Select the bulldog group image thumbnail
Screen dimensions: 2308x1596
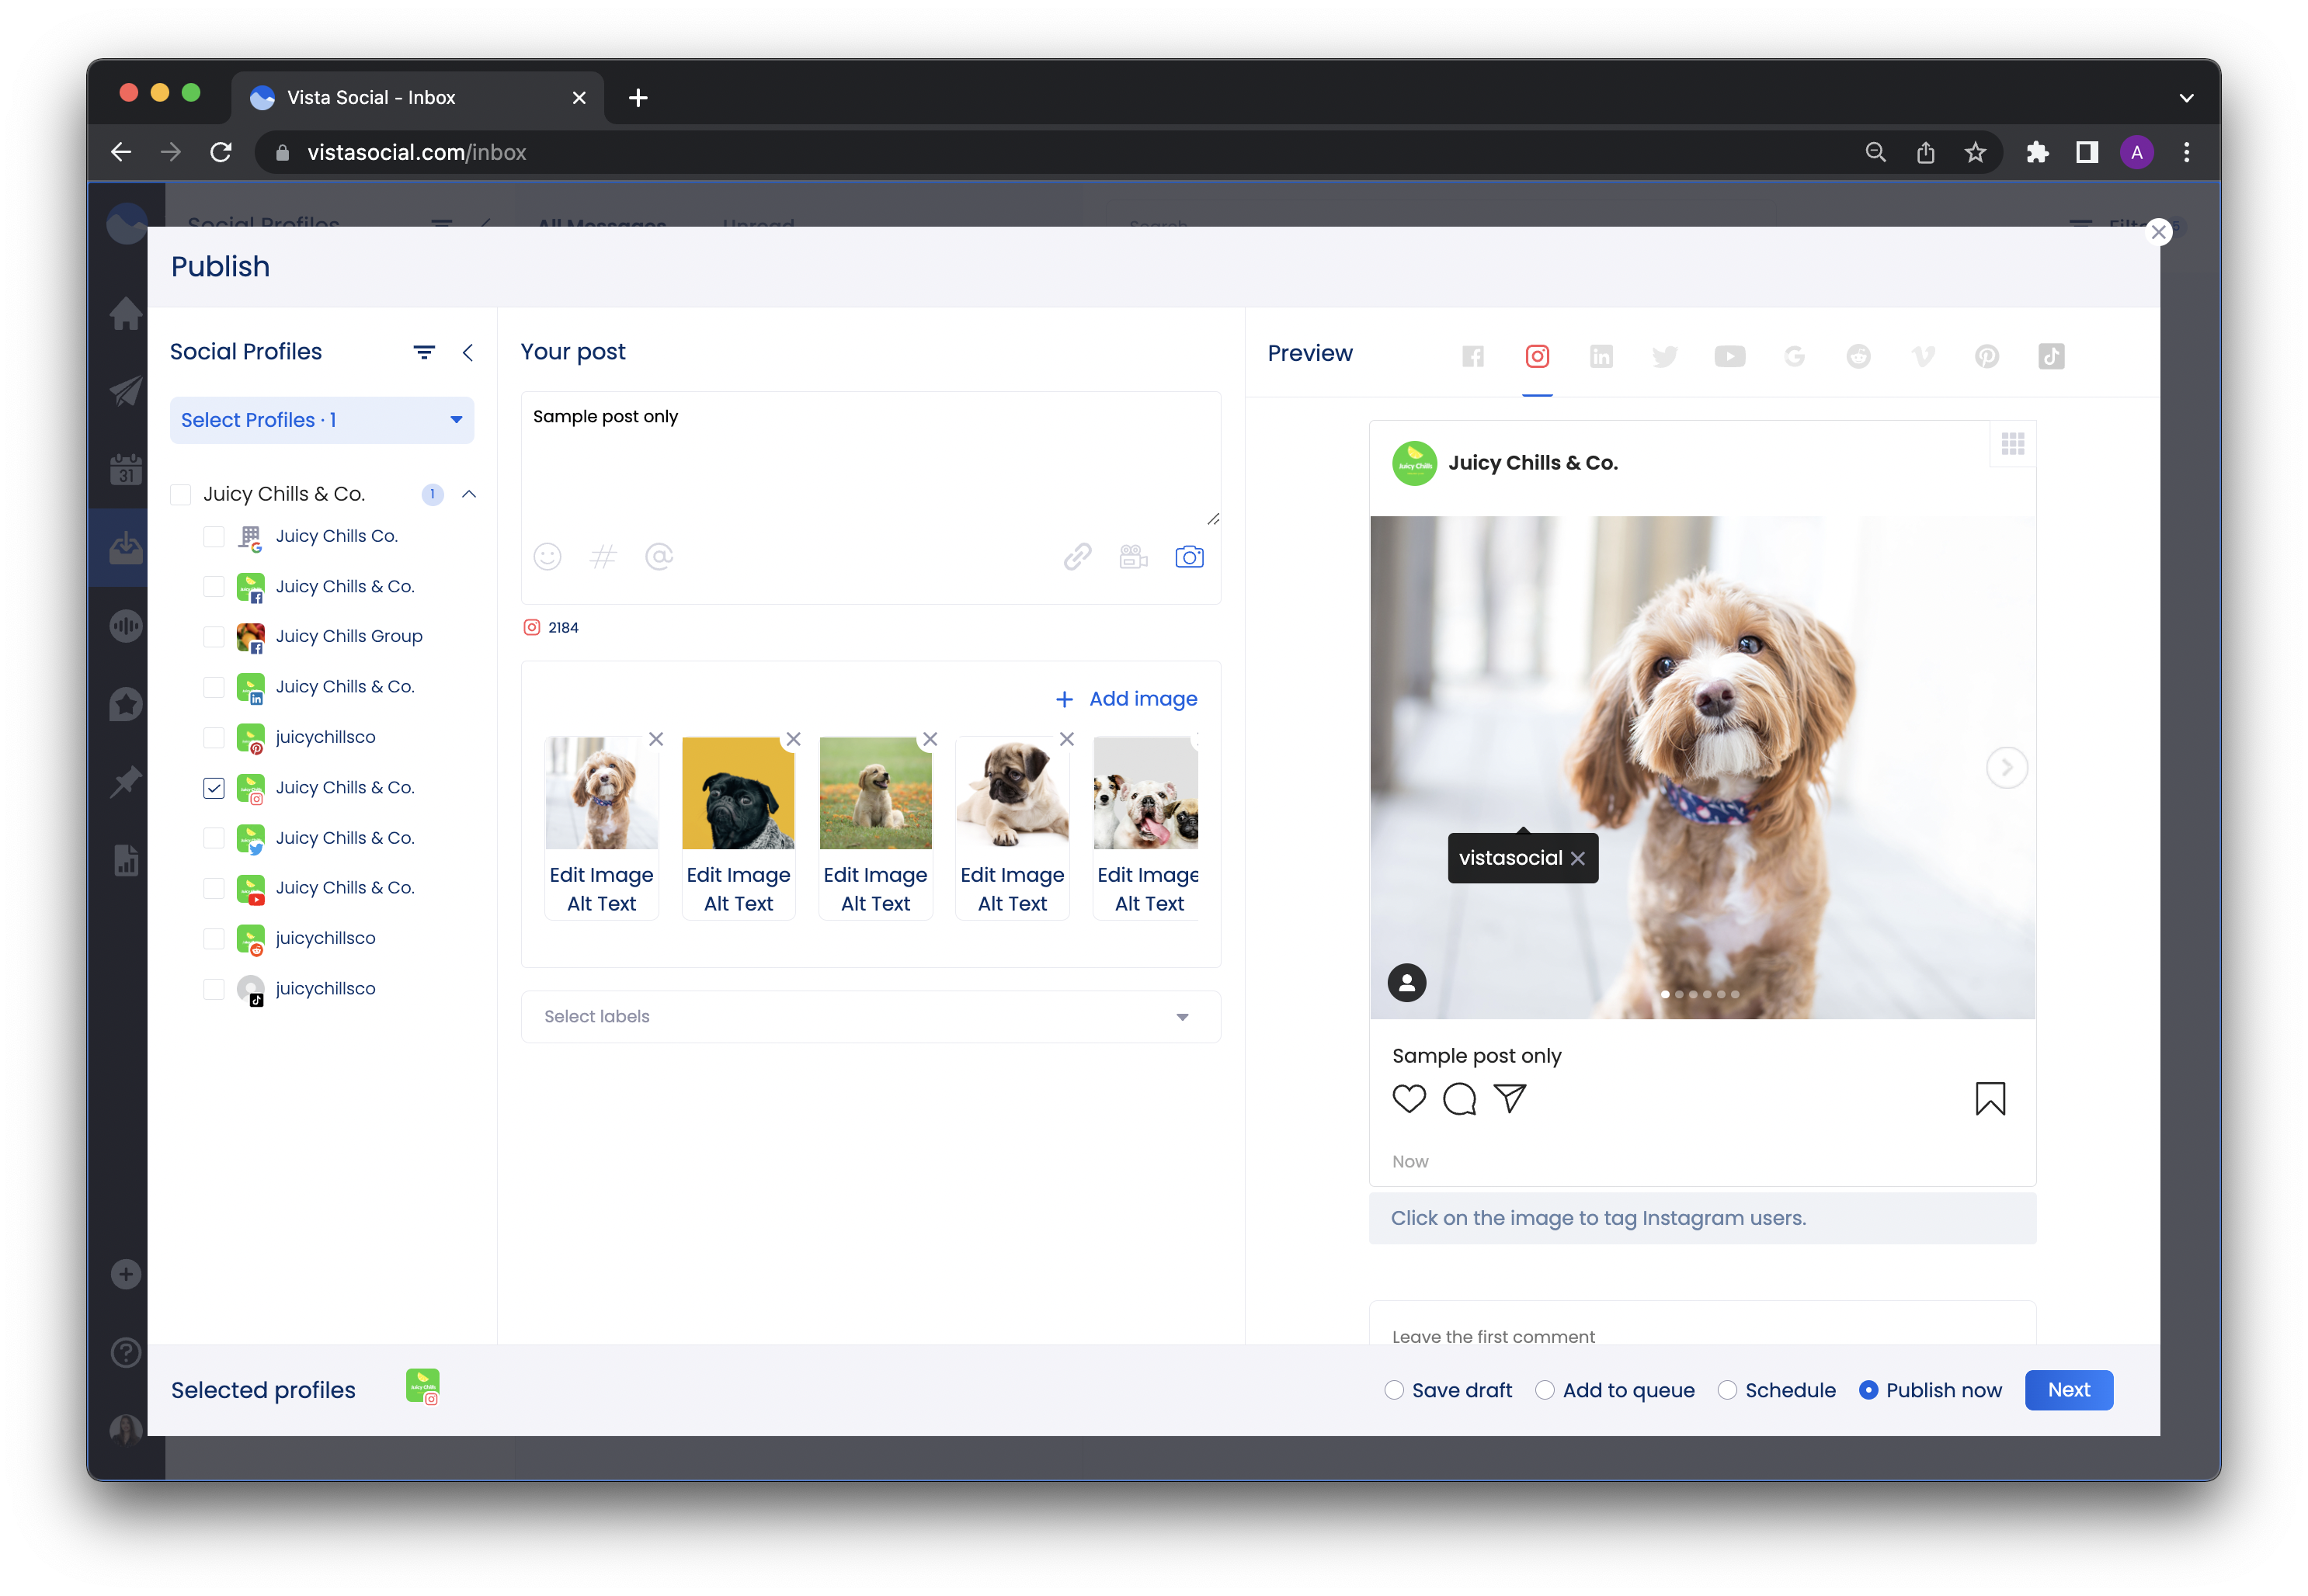click(1145, 793)
